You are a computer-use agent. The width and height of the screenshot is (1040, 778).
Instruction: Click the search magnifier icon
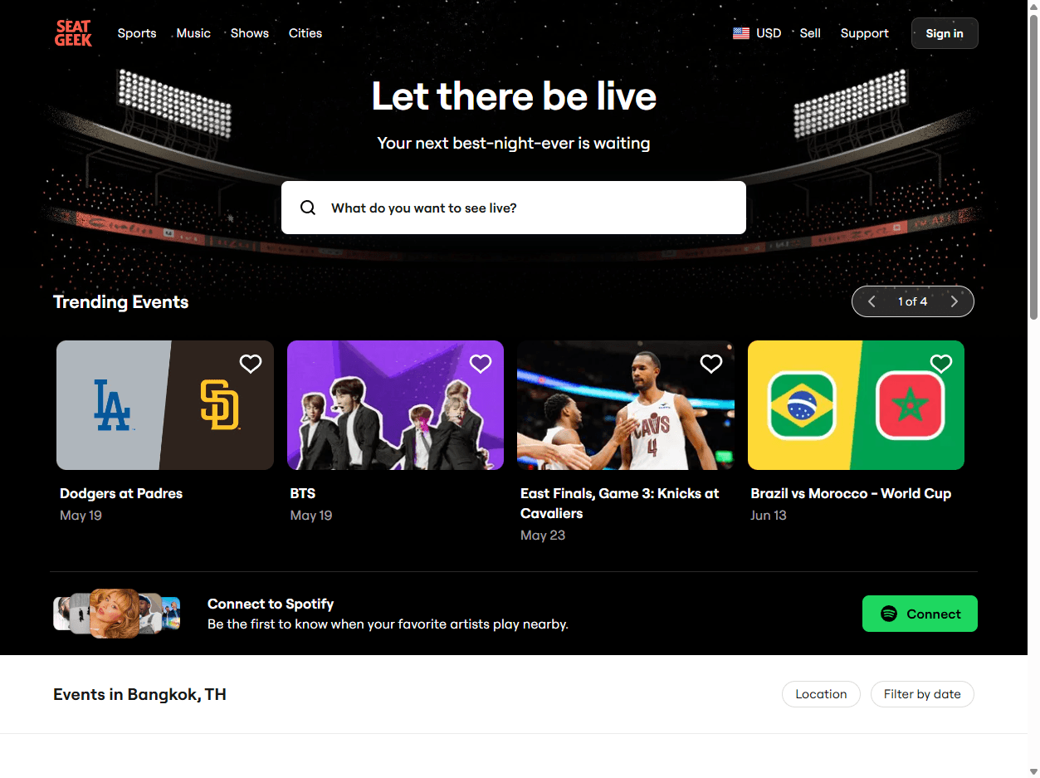coord(308,208)
